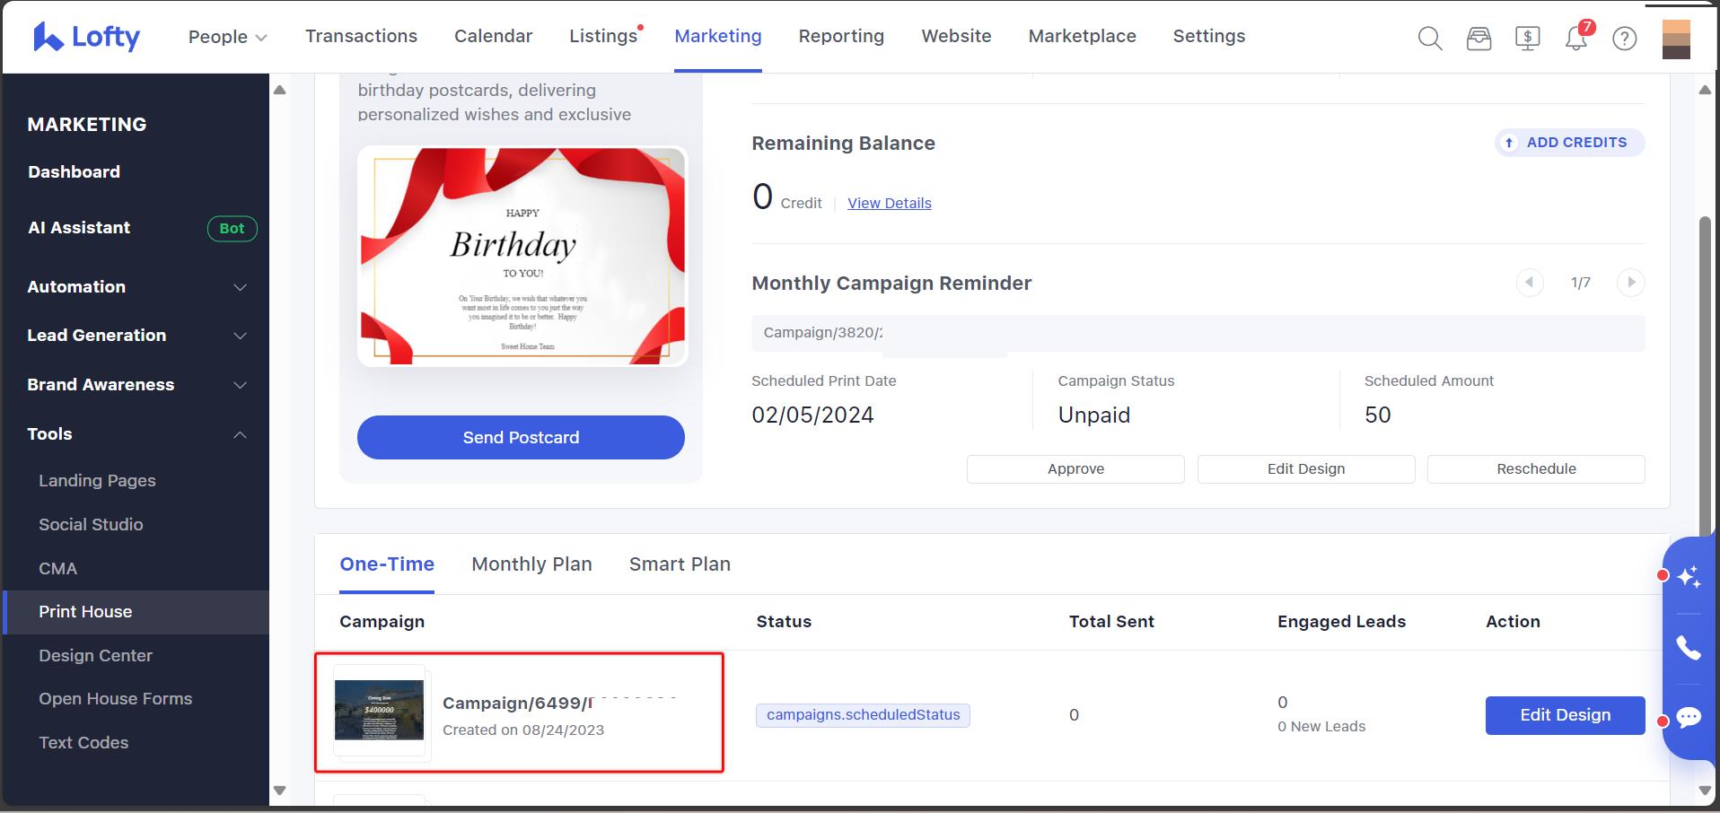1720x813 pixels.
Task: Open the Website menu
Action: (x=956, y=36)
